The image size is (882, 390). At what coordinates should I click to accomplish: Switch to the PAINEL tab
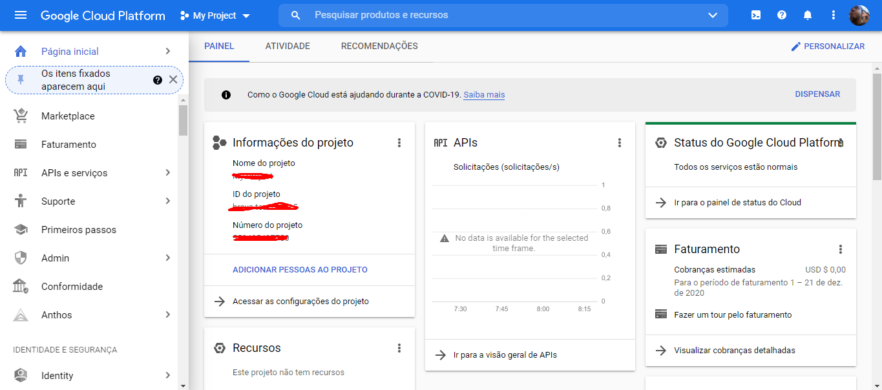(x=219, y=46)
